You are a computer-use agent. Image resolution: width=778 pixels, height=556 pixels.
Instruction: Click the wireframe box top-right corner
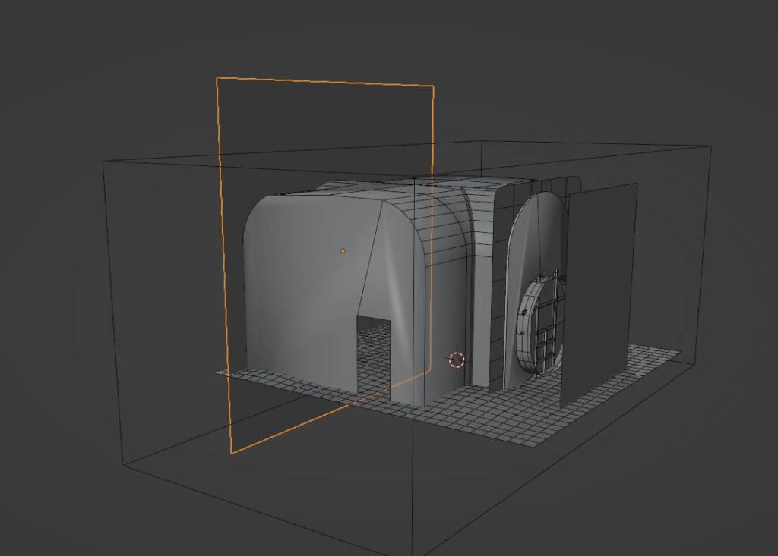[710, 146]
